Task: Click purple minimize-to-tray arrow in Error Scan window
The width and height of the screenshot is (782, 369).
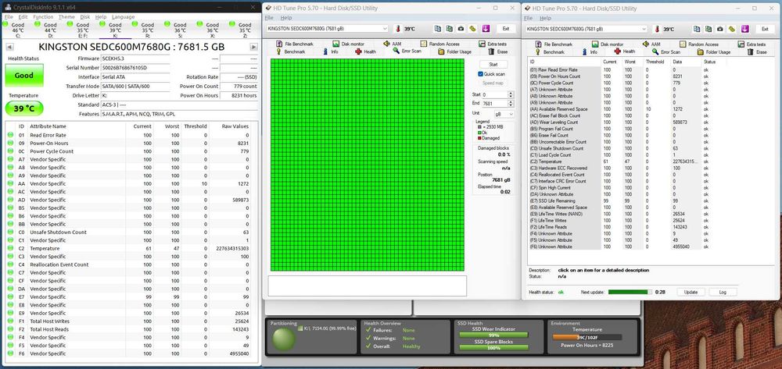Action: click(x=486, y=29)
